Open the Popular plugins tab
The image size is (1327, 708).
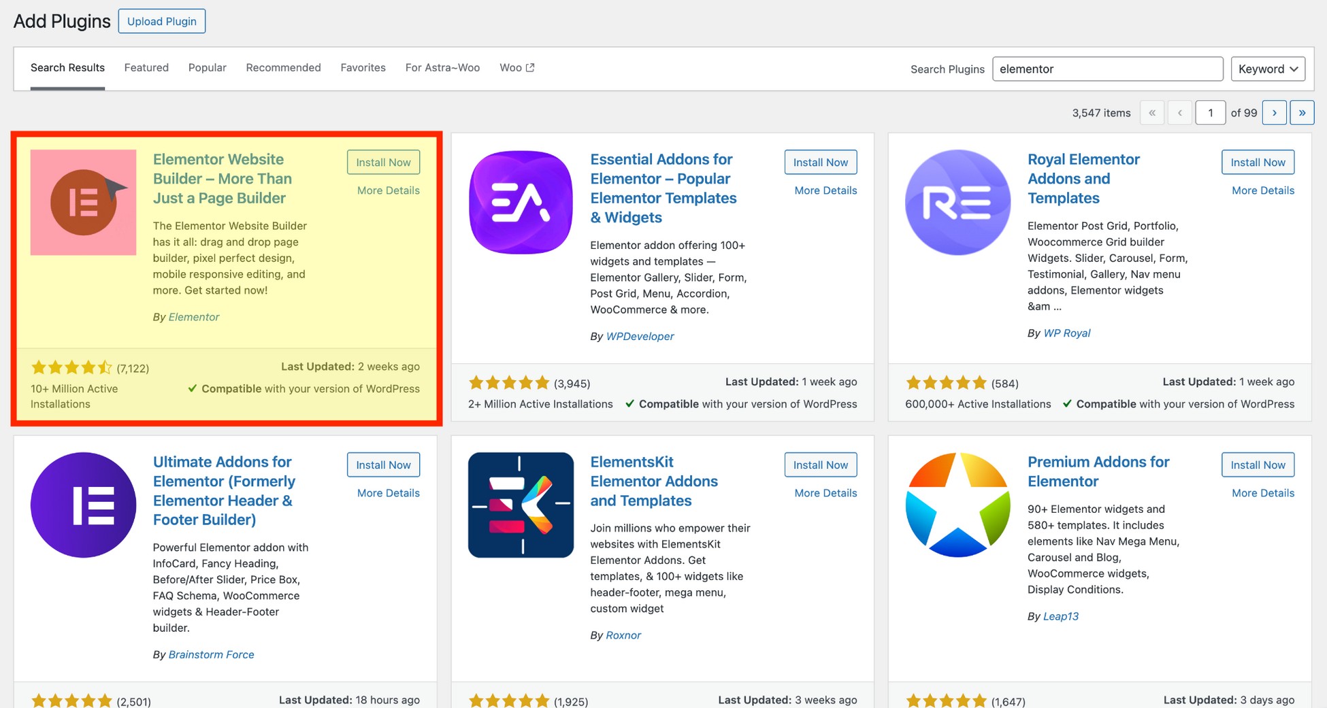(x=207, y=67)
